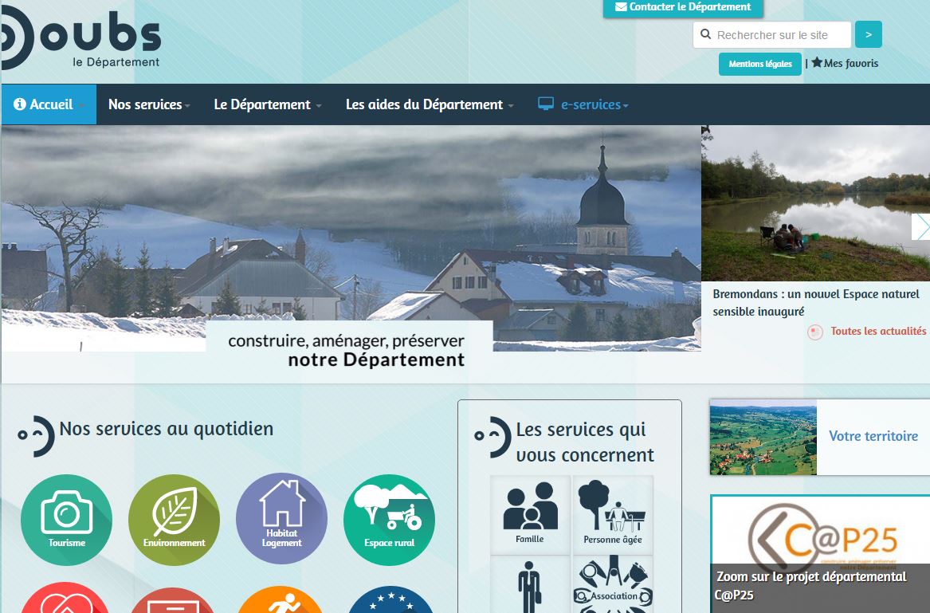This screenshot has width=930, height=613.
Task: Select the Famille service tile
Action: 530,514
